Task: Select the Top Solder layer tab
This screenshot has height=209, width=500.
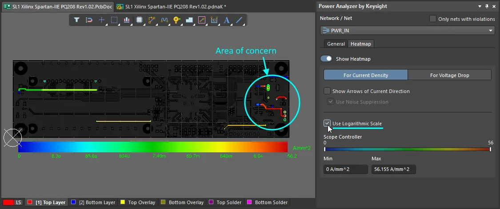Action: [x=225, y=202]
